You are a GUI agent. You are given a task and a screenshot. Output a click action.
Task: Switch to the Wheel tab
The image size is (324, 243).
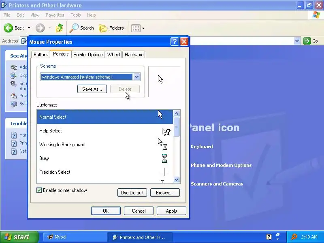pyautogui.click(x=113, y=55)
